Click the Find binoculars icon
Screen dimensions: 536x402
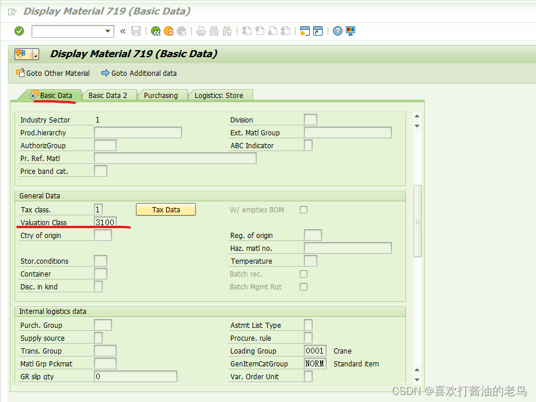coord(214,31)
